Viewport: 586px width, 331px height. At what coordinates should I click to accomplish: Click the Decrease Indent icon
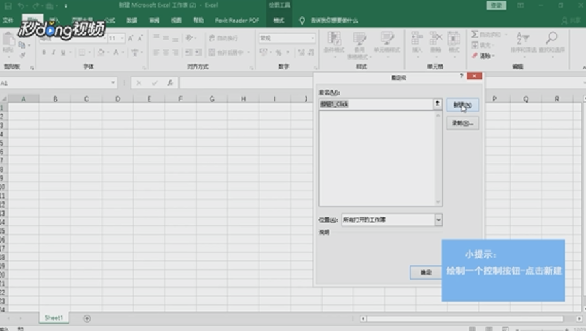189,52
